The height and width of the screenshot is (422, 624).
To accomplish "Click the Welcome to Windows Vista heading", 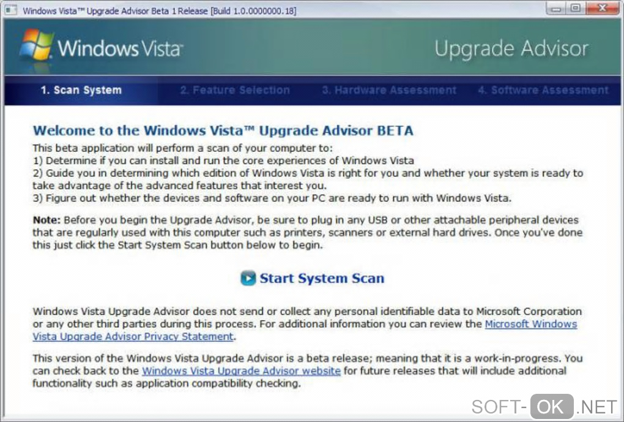I will 223,130.
